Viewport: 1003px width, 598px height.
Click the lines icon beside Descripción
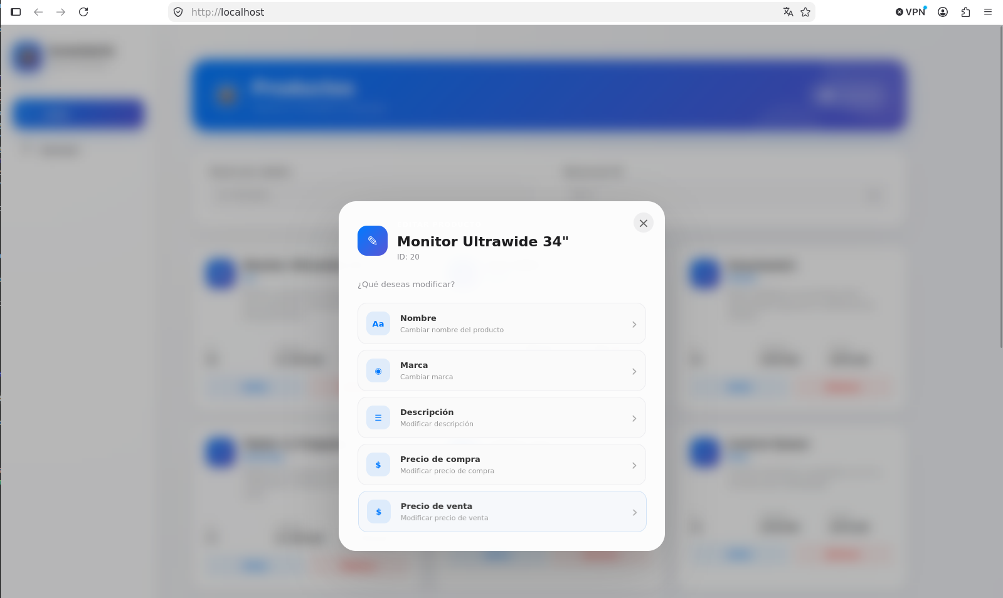[378, 417]
